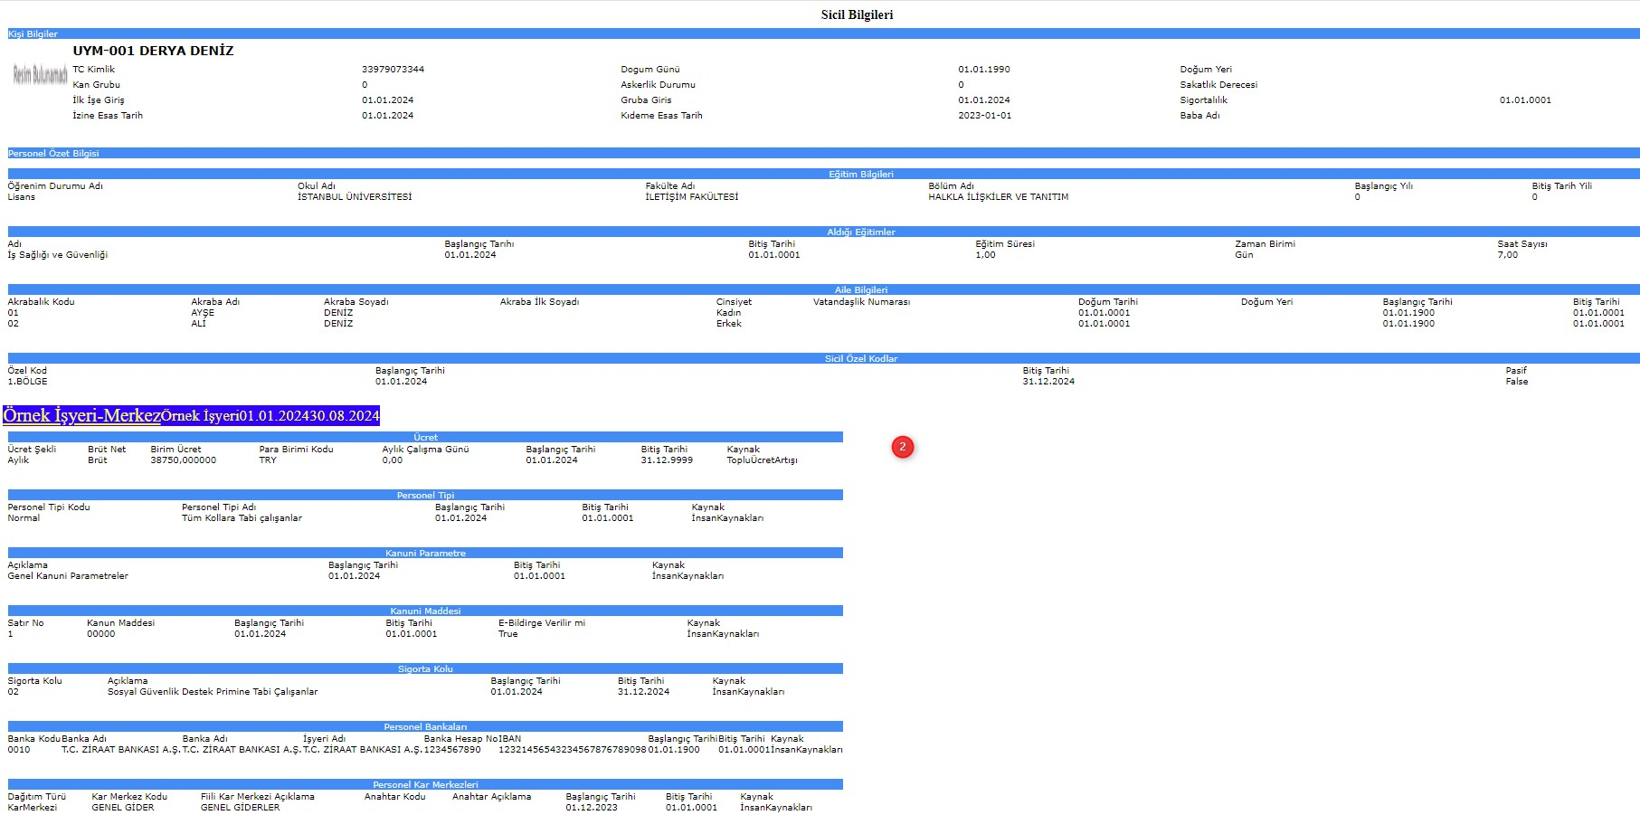Click the Kan Grubu label

[96, 85]
